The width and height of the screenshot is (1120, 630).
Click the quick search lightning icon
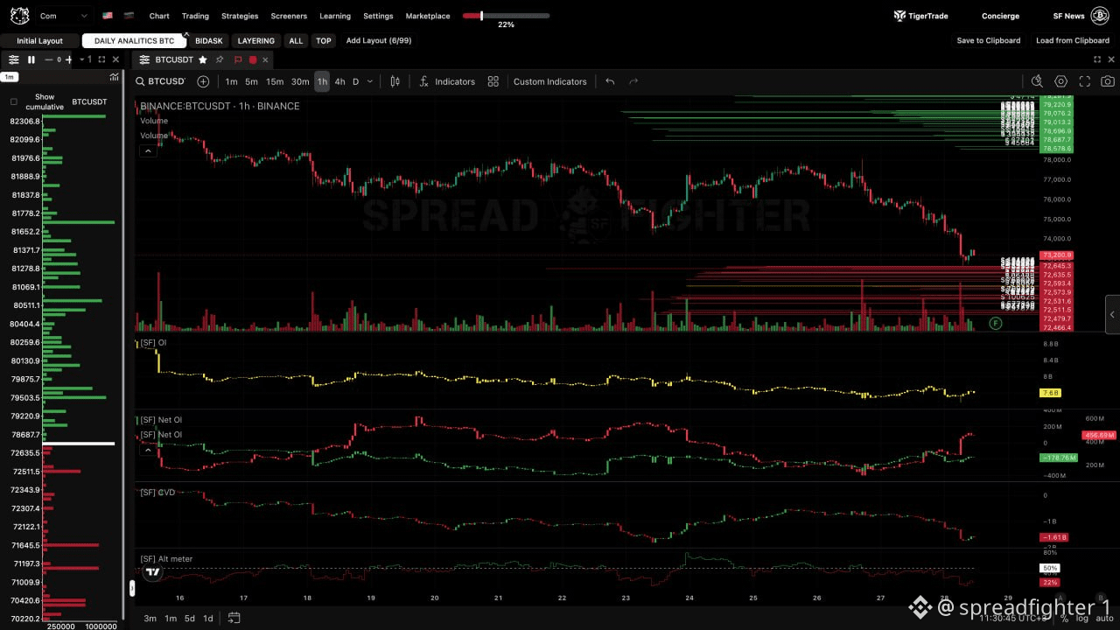[x=1037, y=81]
